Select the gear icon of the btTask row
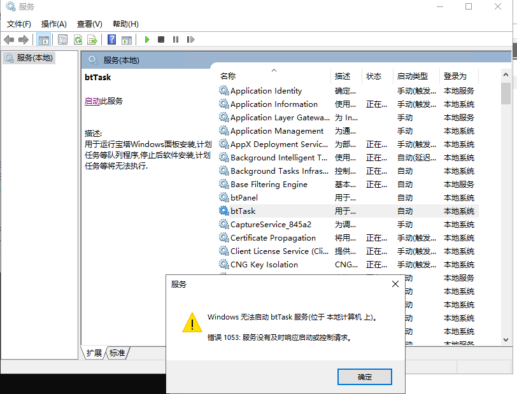This screenshot has width=517, height=394. tap(224, 211)
